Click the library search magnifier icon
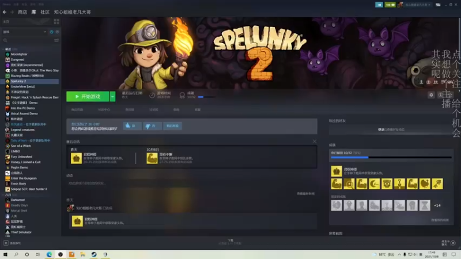The height and width of the screenshot is (259, 461). click(x=5, y=40)
